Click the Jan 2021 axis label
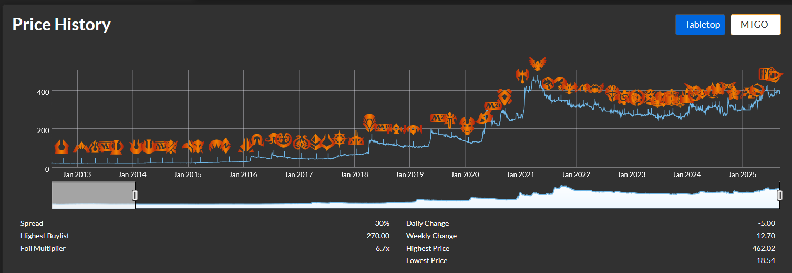Viewport: 792px width, 273px height. point(521,174)
